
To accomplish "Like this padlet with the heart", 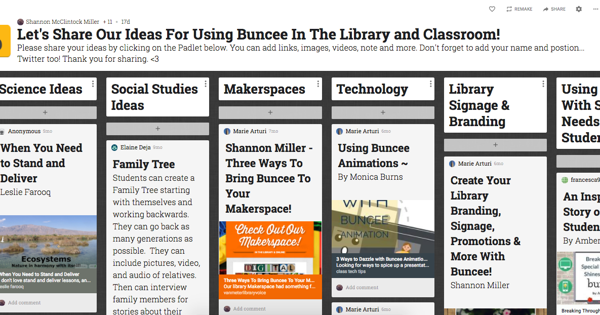I will (x=492, y=9).
